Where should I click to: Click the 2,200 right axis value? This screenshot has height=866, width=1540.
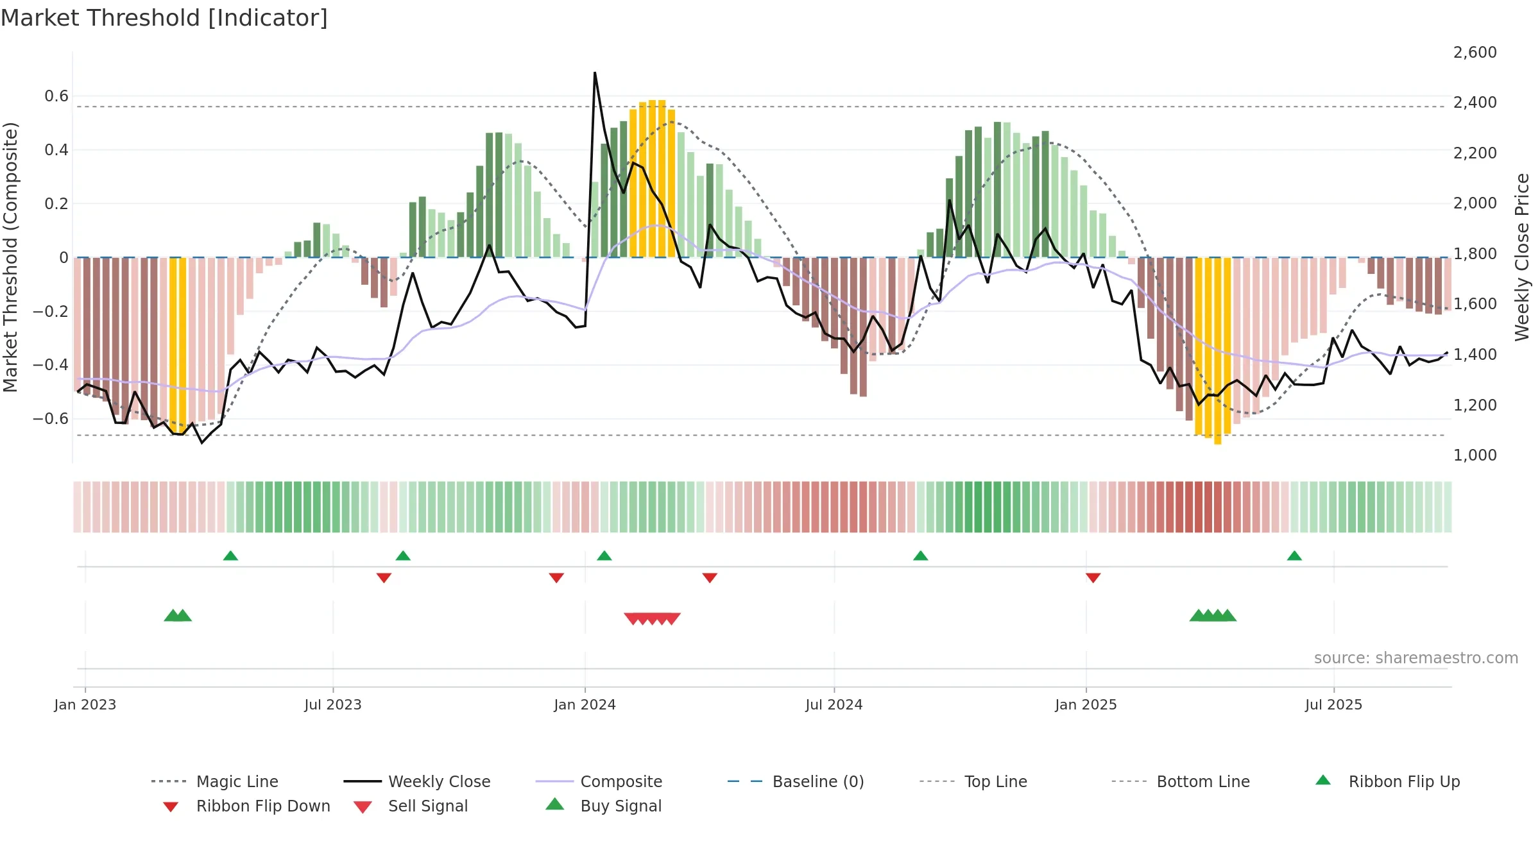[x=1475, y=153]
